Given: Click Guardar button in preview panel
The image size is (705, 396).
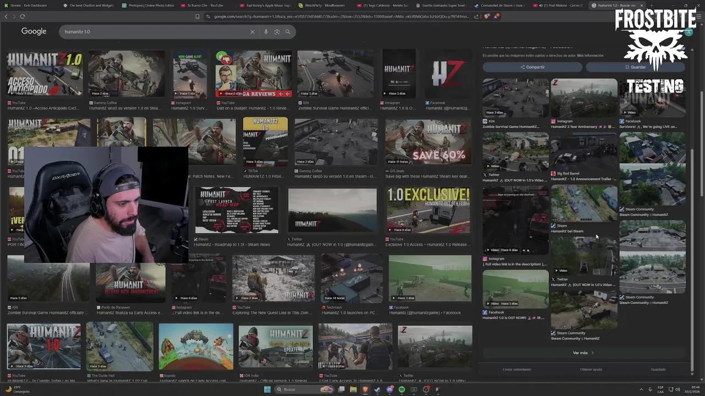Looking at the screenshot, I should pyautogui.click(x=635, y=67).
